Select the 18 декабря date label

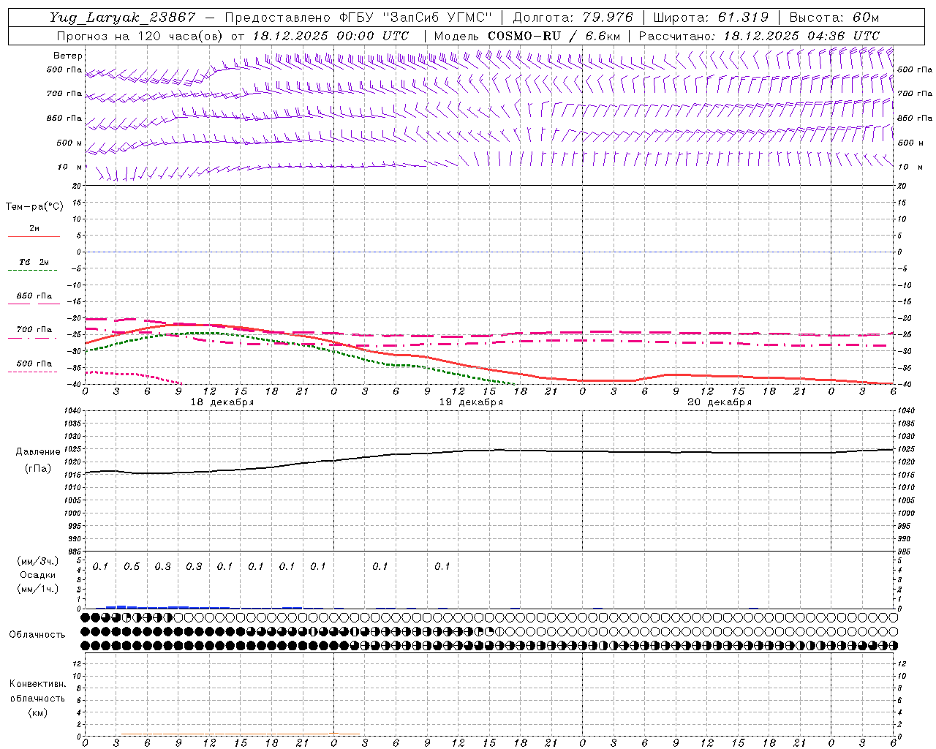[x=222, y=402]
